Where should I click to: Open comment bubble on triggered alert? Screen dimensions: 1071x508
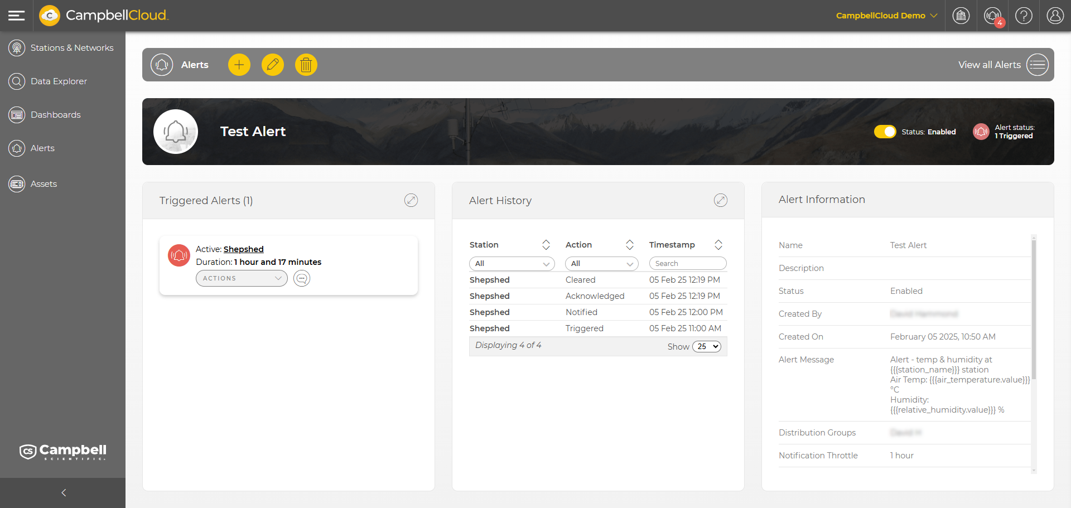tap(302, 278)
